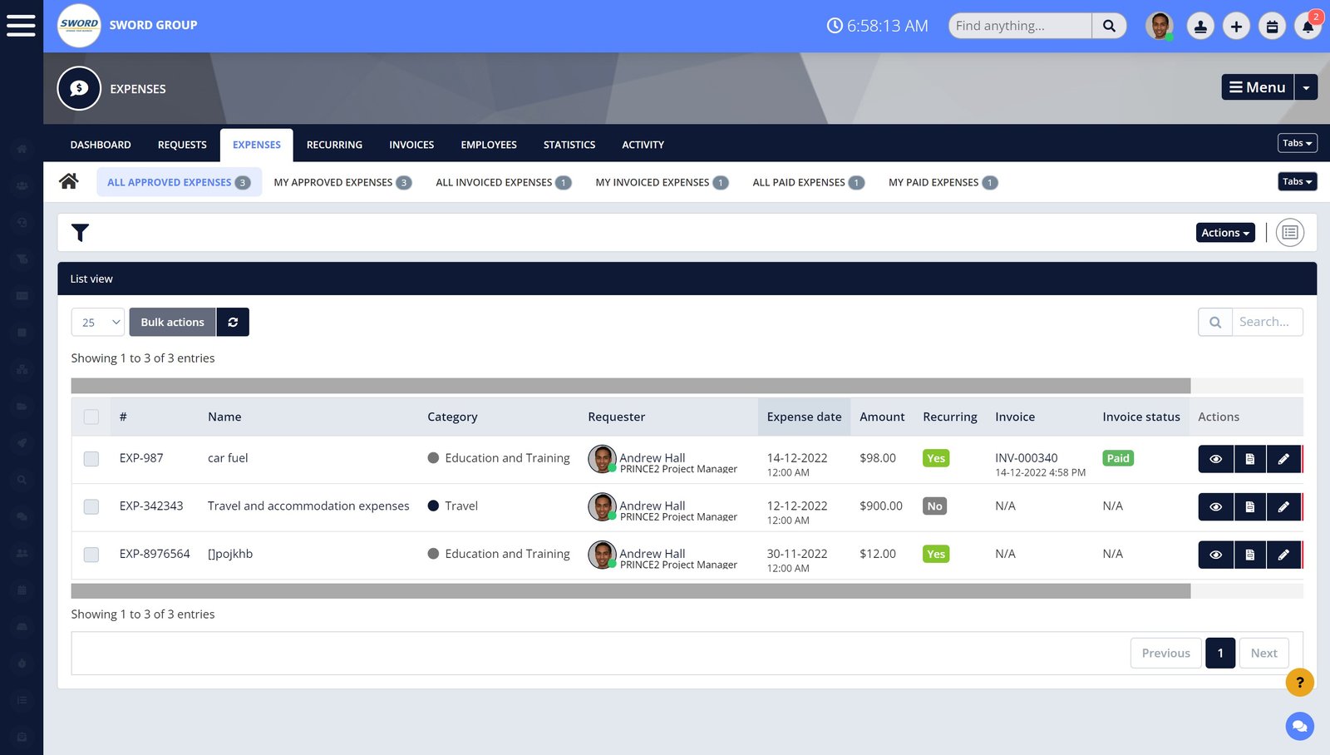Open document icon for EXP-342343
Screen dimensions: 1330x755
click(x=1249, y=506)
